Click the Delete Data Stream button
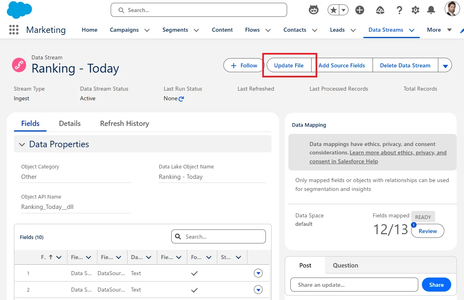Screen dimensions: 464x300 (405, 65)
